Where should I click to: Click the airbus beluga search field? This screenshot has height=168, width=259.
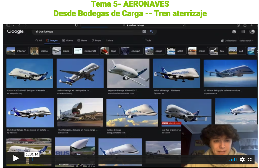pos(88,31)
